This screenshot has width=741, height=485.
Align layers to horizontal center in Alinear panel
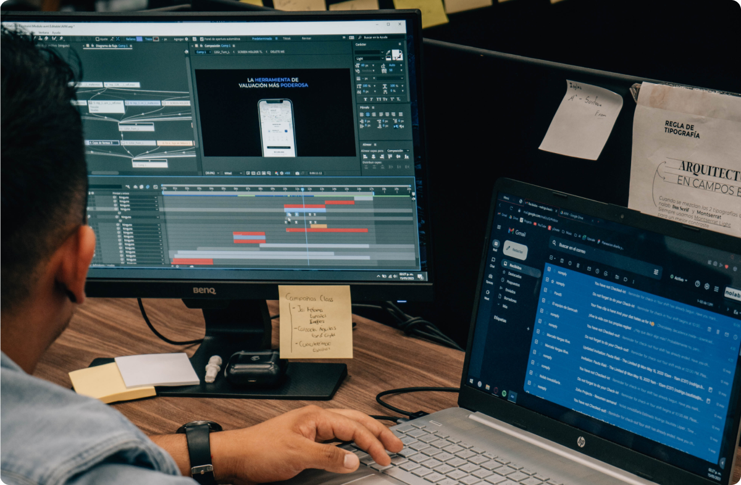click(373, 156)
